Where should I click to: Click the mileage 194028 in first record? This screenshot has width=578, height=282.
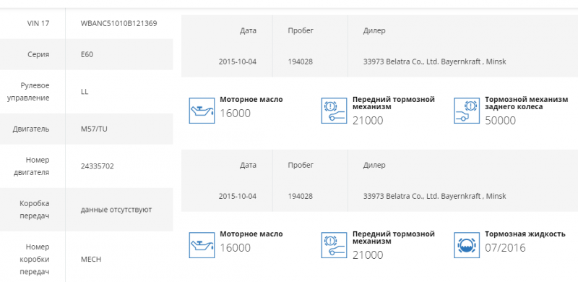pos(300,61)
